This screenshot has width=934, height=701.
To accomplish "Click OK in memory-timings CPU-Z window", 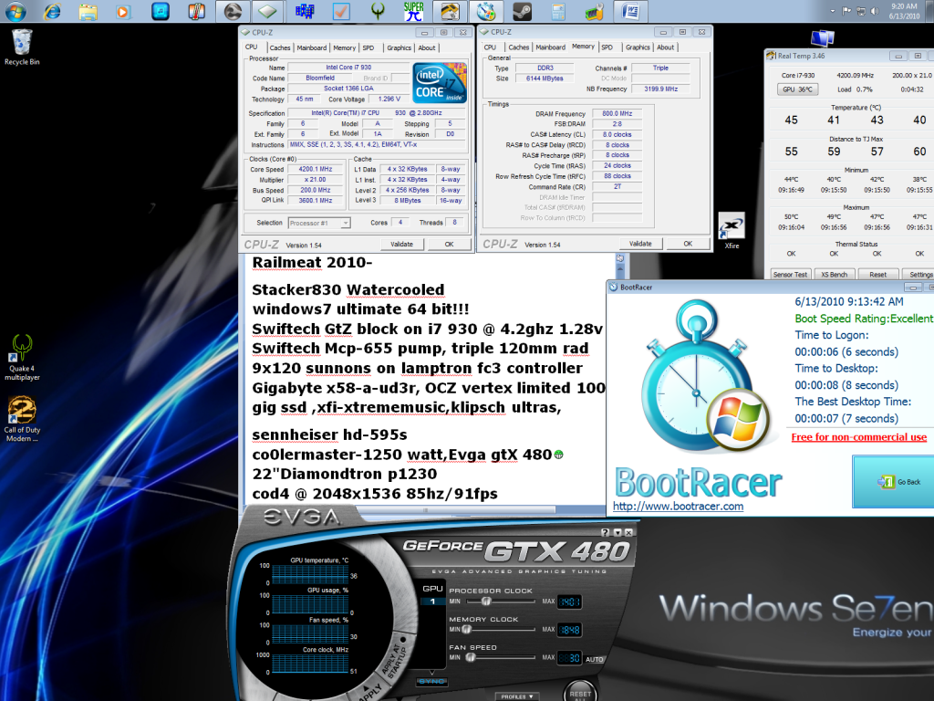I will tap(688, 243).
